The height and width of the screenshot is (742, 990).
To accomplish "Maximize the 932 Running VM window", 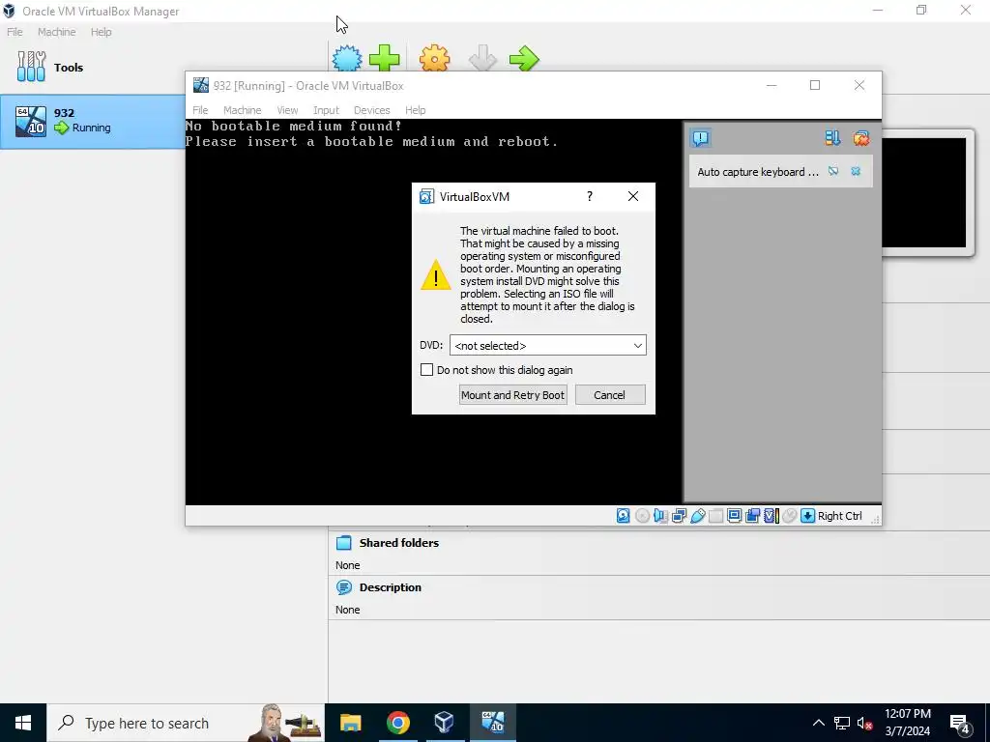I will pos(815,85).
